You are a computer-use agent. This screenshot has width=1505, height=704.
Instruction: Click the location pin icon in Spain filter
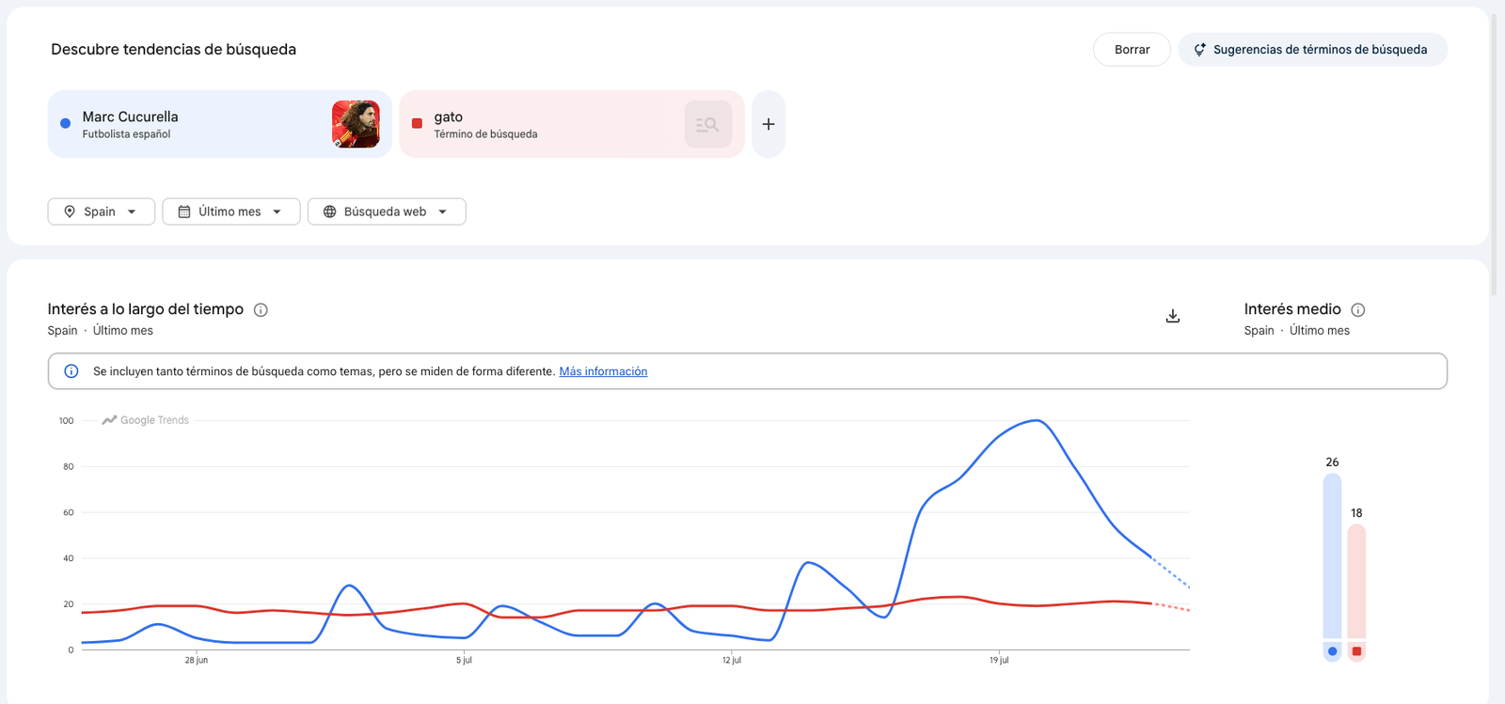[70, 211]
